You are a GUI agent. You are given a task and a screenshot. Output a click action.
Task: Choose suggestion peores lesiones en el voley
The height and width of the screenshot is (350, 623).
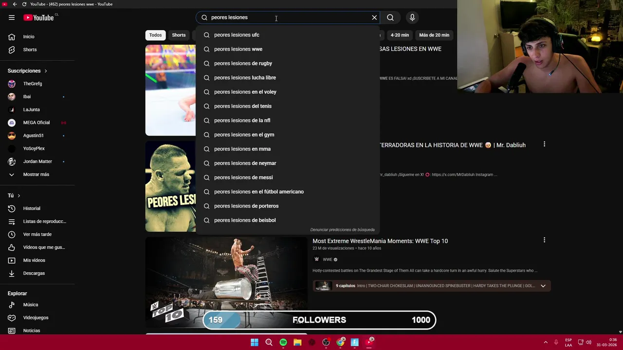click(x=288, y=92)
